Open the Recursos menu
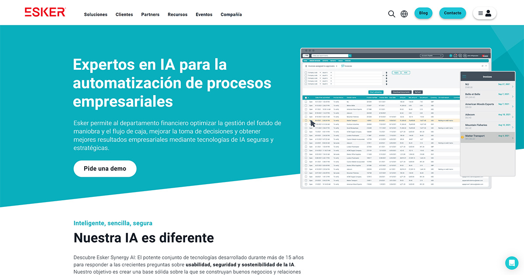Image resolution: width=524 pixels, height=275 pixels. pyautogui.click(x=178, y=14)
